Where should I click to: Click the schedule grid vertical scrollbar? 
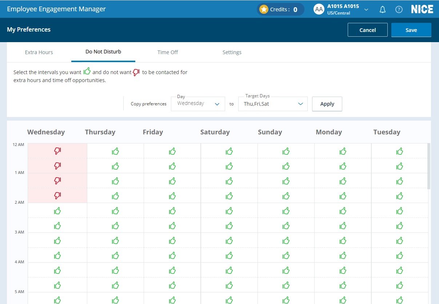[429, 166]
